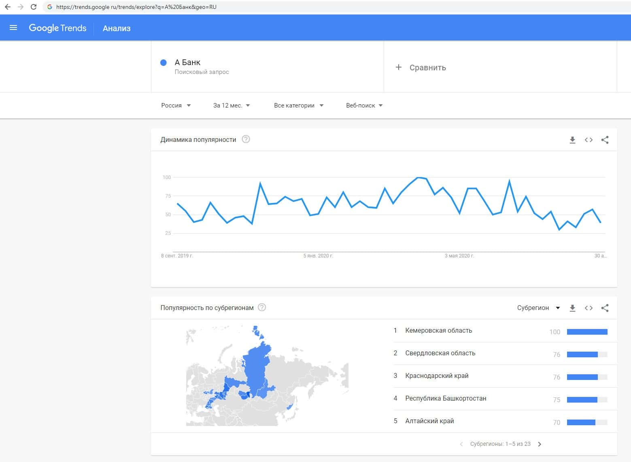Open the Субрегион dropdown
The image size is (631, 462).
tap(539, 308)
